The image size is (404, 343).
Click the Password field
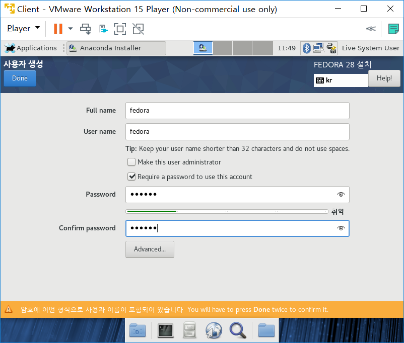[x=237, y=195]
